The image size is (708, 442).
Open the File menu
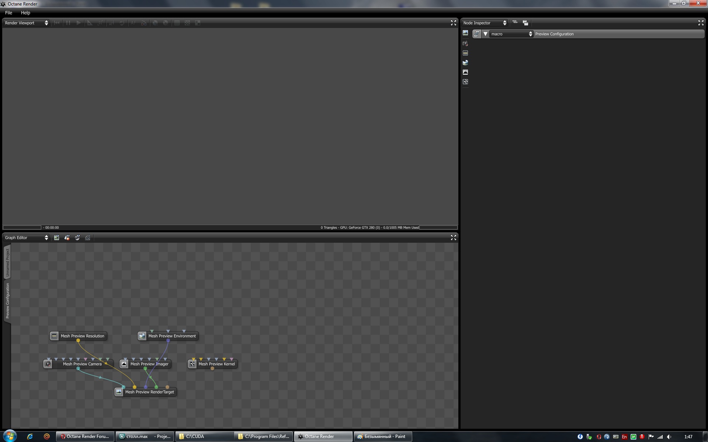[8, 13]
